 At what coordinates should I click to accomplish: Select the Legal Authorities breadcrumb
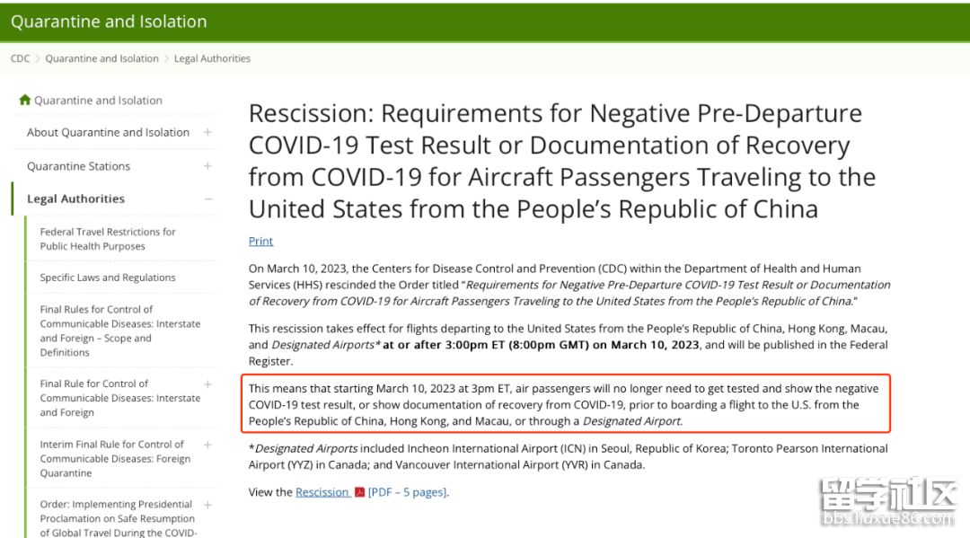click(212, 58)
